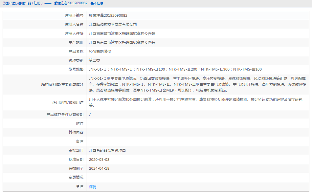The image size is (312, 193).
Task: Click the 管理类别 label
Action: (76, 60)
